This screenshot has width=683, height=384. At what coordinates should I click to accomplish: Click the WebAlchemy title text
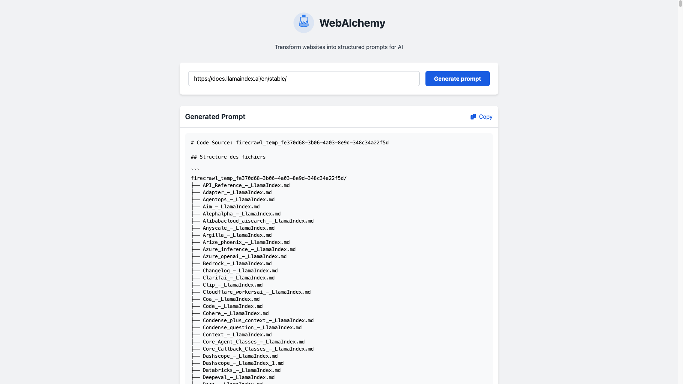click(352, 23)
